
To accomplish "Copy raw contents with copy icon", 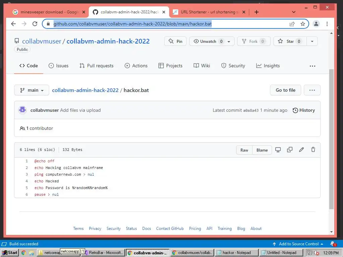I will pos(290,150).
